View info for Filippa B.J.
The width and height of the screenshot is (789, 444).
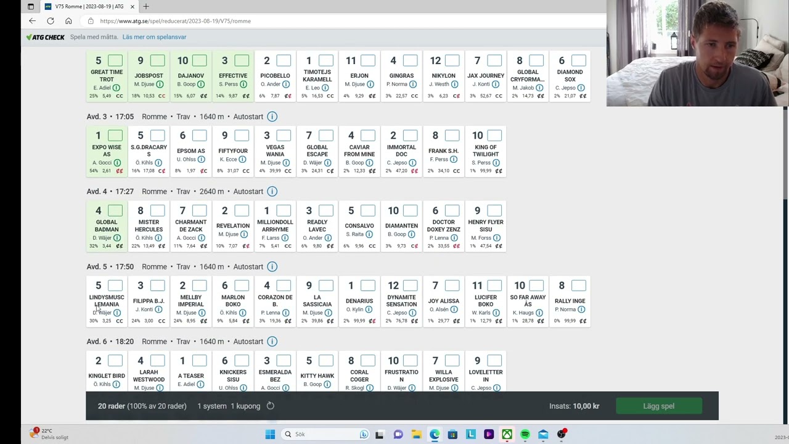pos(158,310)
